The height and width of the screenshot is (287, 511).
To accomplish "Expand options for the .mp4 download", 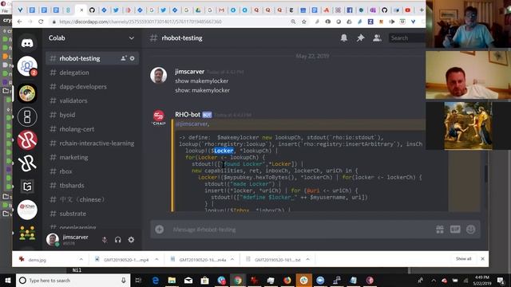I will (x=156, y=259).
